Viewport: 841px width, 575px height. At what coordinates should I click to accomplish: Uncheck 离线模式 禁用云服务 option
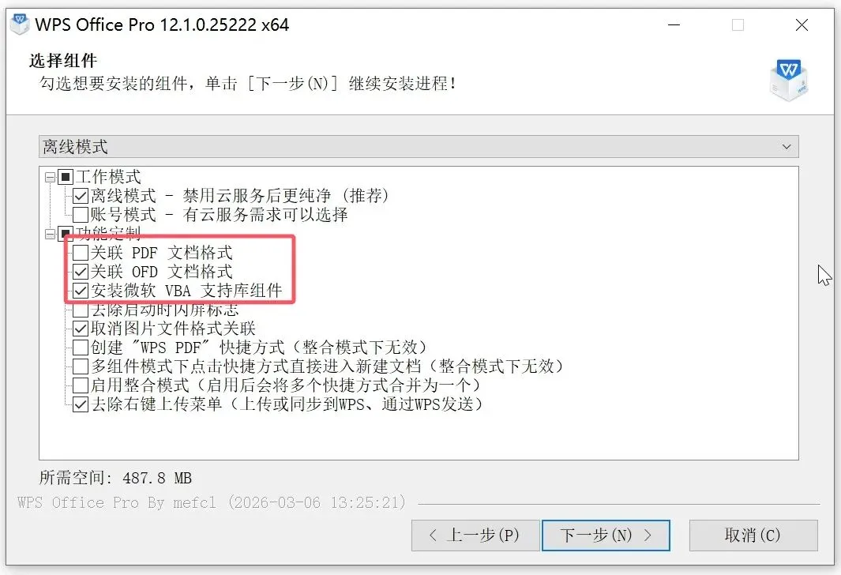click(81, 196)
